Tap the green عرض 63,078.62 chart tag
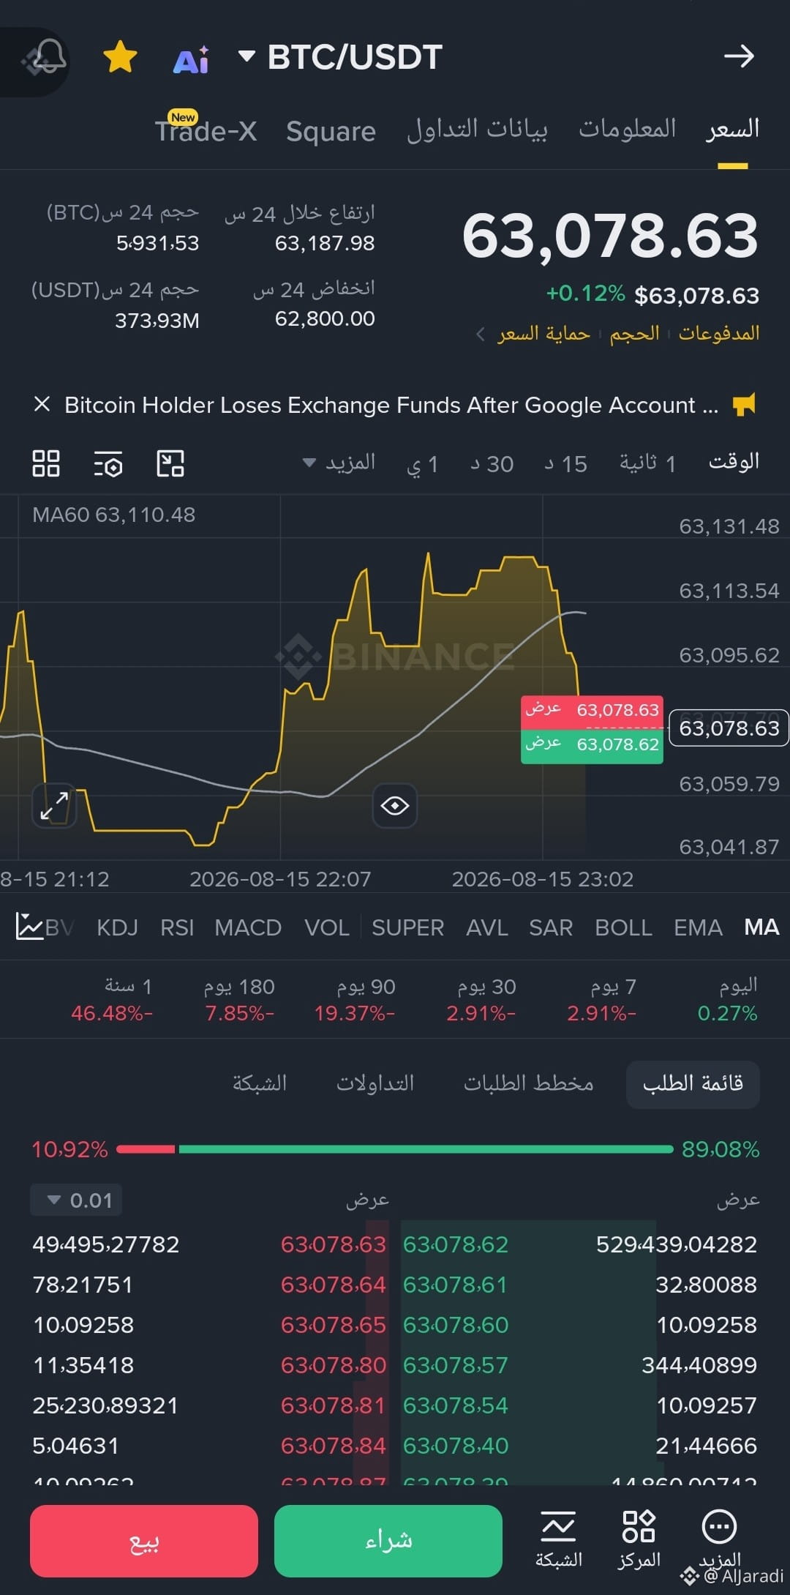Screen dimensions: 790x1595 (592, 745)
